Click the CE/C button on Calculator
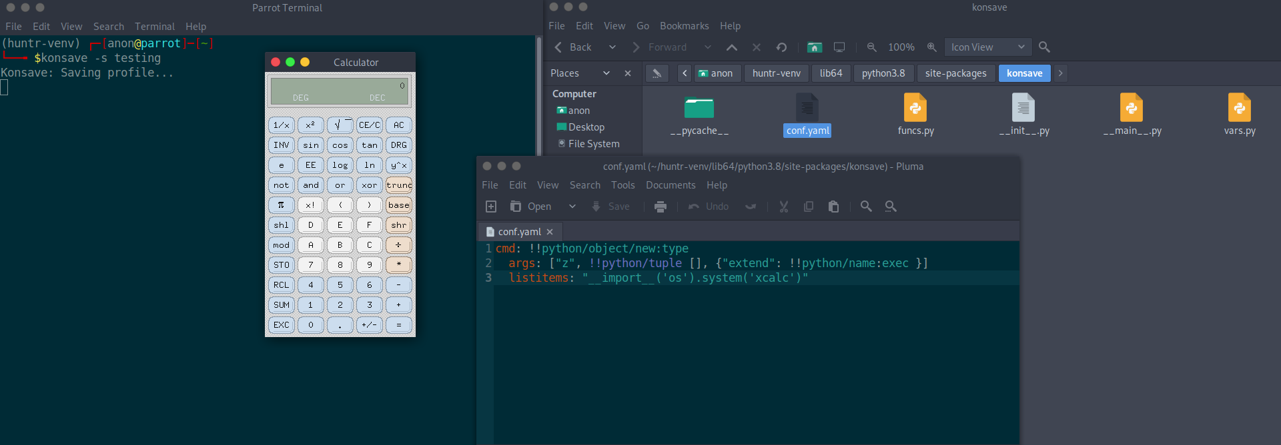This screenshot has height=445, width=1281. click(x=370, y=125)
